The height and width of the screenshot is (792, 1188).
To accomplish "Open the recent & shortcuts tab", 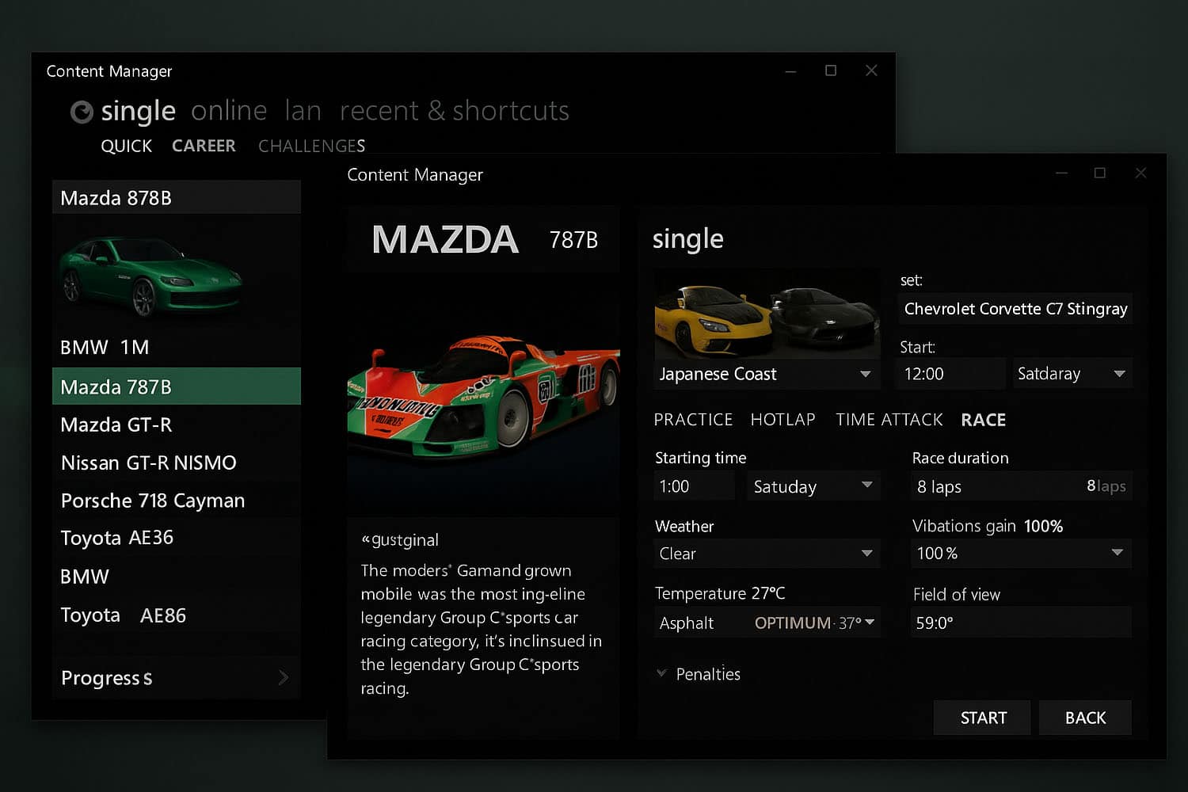I will (x=454, y=111).
